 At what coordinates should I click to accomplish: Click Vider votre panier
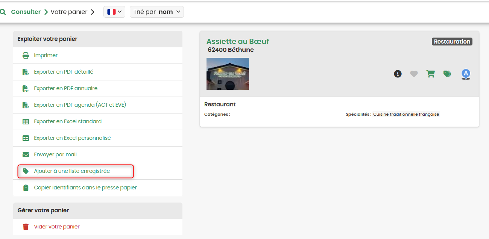pos(57,227)
